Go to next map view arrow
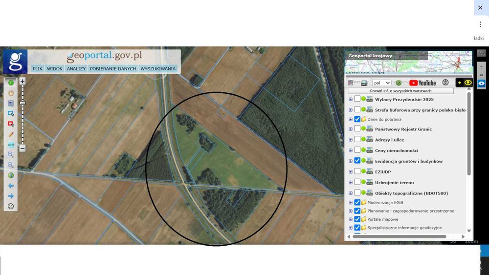The width and height of the screenshot is (489, 275). [x=11, y=196]
